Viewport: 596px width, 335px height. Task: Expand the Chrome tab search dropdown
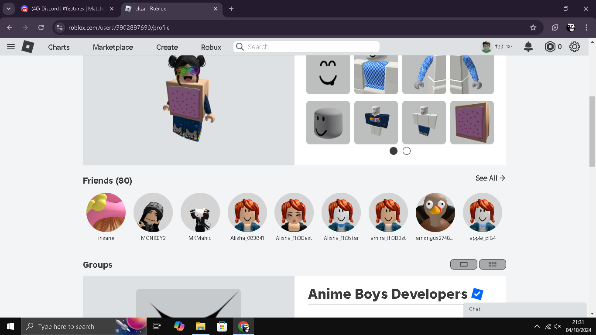click(8, 9)
